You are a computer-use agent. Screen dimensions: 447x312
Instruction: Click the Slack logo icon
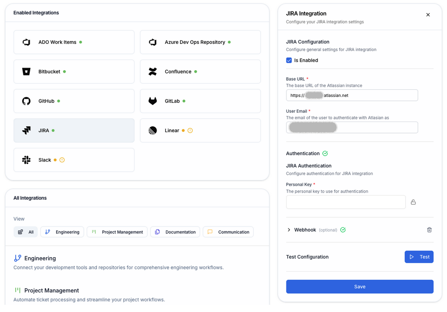pos(26,160)
